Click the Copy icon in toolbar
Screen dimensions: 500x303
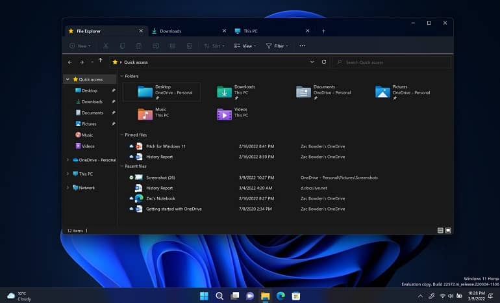tap(123, 46)
